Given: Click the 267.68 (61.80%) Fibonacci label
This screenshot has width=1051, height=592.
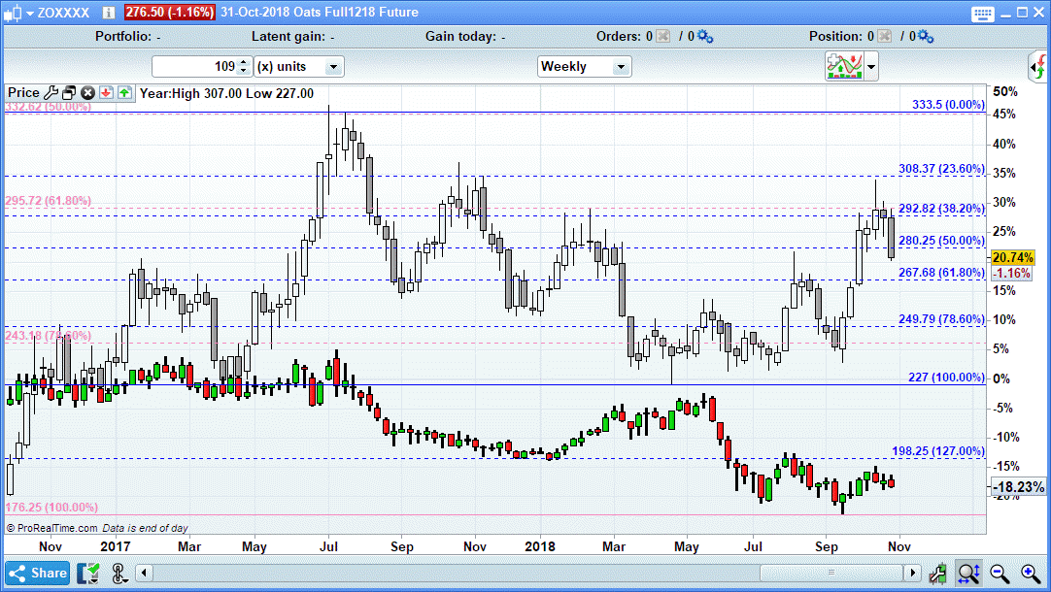Looking at the screenshot, I should 942,273.
